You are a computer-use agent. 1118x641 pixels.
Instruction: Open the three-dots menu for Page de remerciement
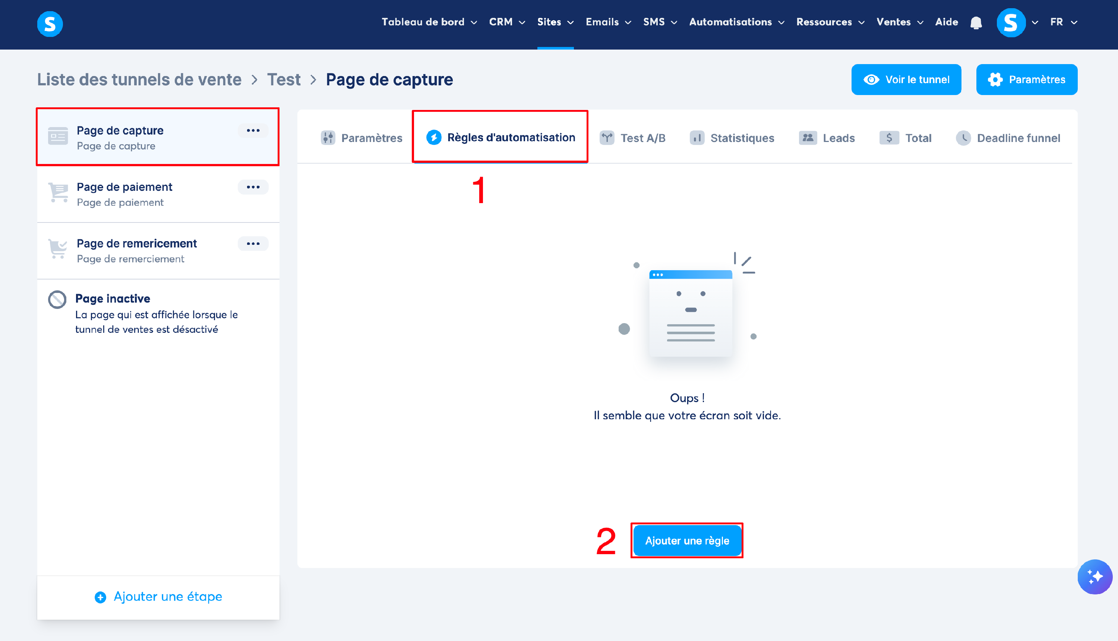[x=253, y=244]
